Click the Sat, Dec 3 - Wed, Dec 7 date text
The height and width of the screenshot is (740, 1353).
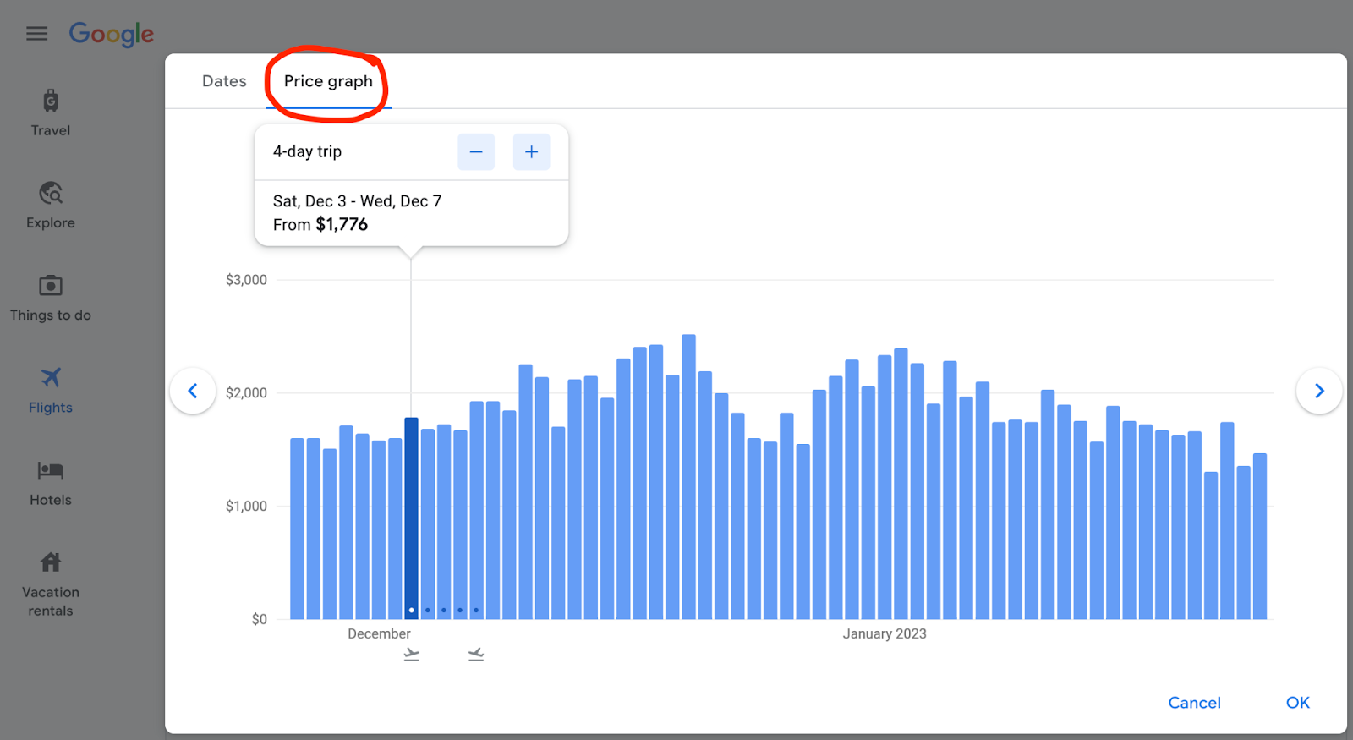(357, 201)
